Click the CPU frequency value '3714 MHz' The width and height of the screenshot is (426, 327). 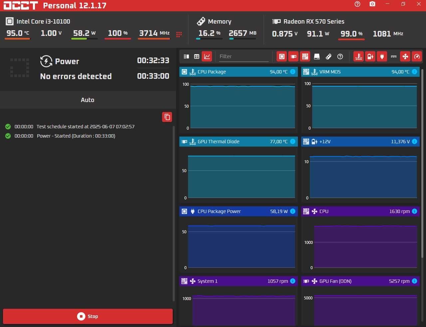[154, 33]
